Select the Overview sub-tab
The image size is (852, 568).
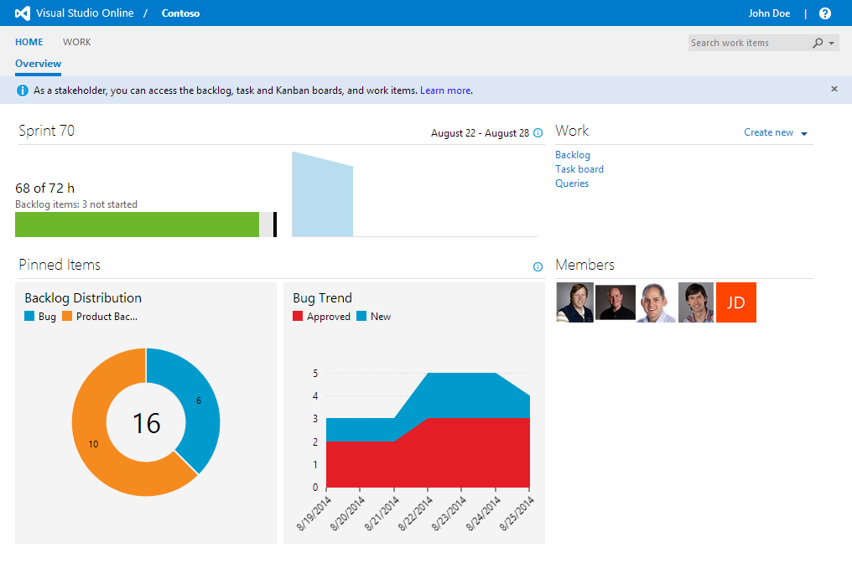(38, 64)
